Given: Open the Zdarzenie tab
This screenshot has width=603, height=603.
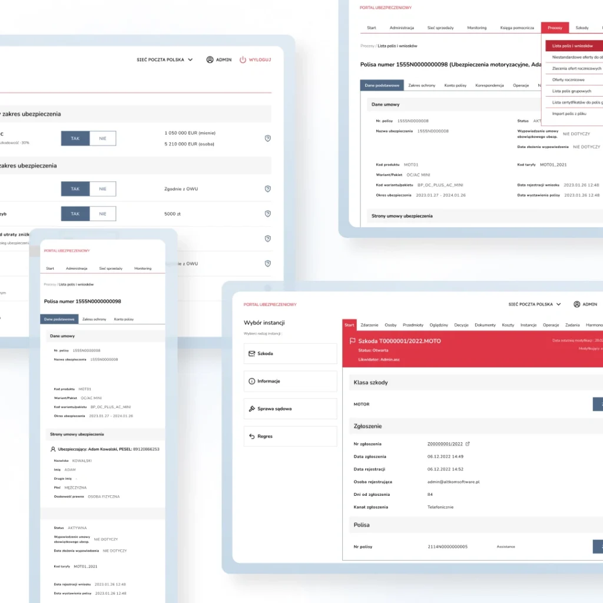Looking at the screenshot, I should tap(369, 325).
